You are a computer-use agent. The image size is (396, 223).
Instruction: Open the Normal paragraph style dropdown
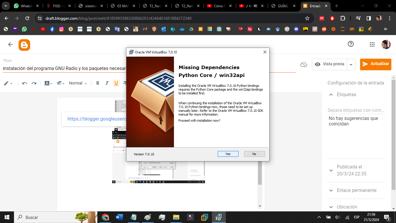pos(78,83)
